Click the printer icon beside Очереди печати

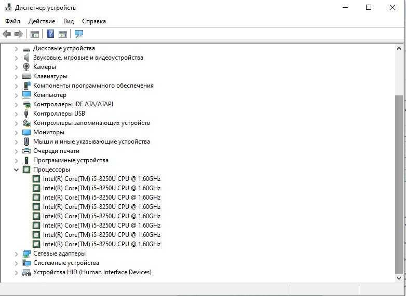click(26, 151)
